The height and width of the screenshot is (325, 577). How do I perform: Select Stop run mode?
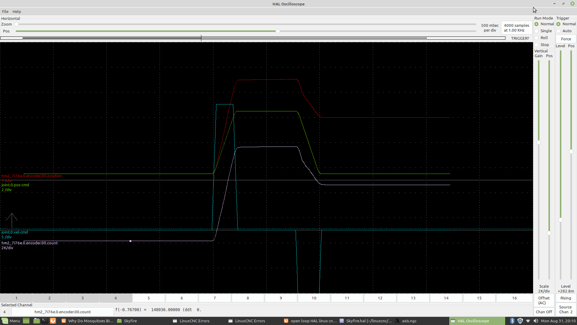(x=542, y=45)
